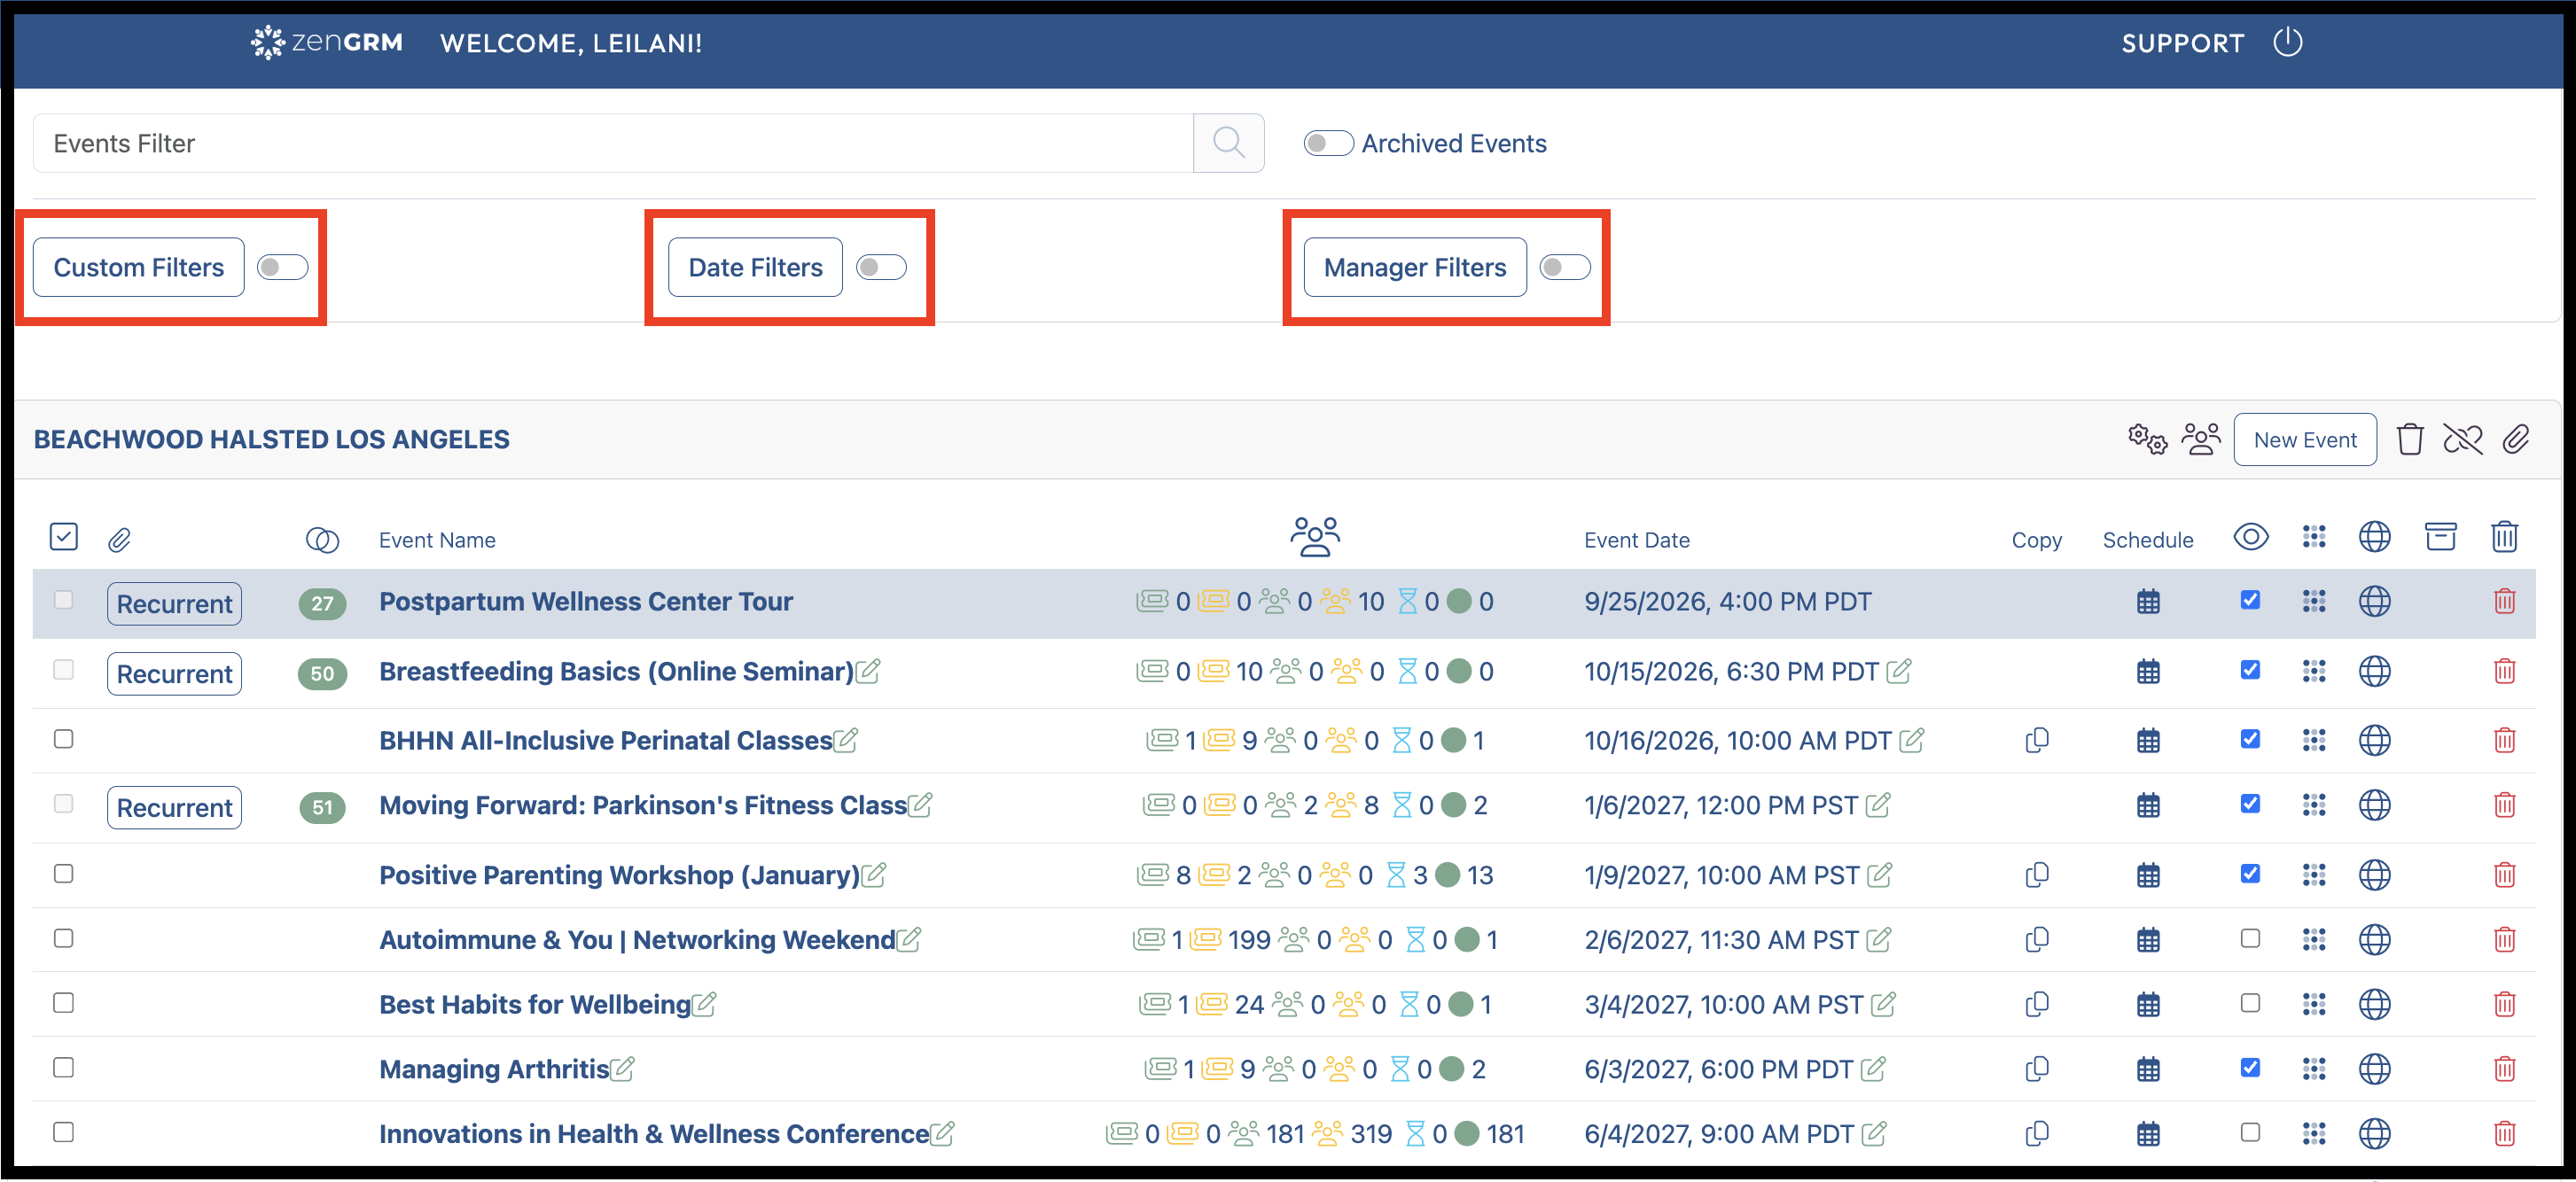Delete the Autoimmune & You event
The image size is (2576, 1182).
pyautogui.click(x=2504, y=939)
